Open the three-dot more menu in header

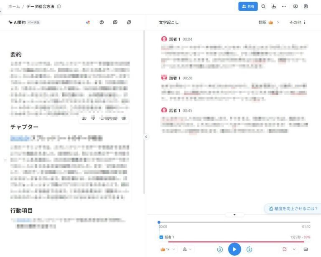[x=284, y=6]
